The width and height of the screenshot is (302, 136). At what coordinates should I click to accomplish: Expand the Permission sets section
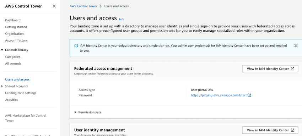pyautogui.click(x=88, y=112)
